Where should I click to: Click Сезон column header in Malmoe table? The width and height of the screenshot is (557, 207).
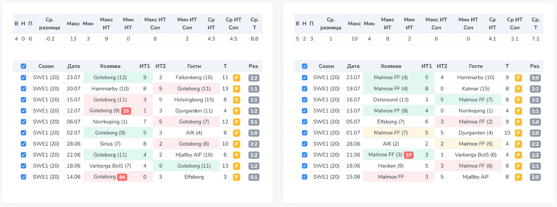click(x=326, y=66)
